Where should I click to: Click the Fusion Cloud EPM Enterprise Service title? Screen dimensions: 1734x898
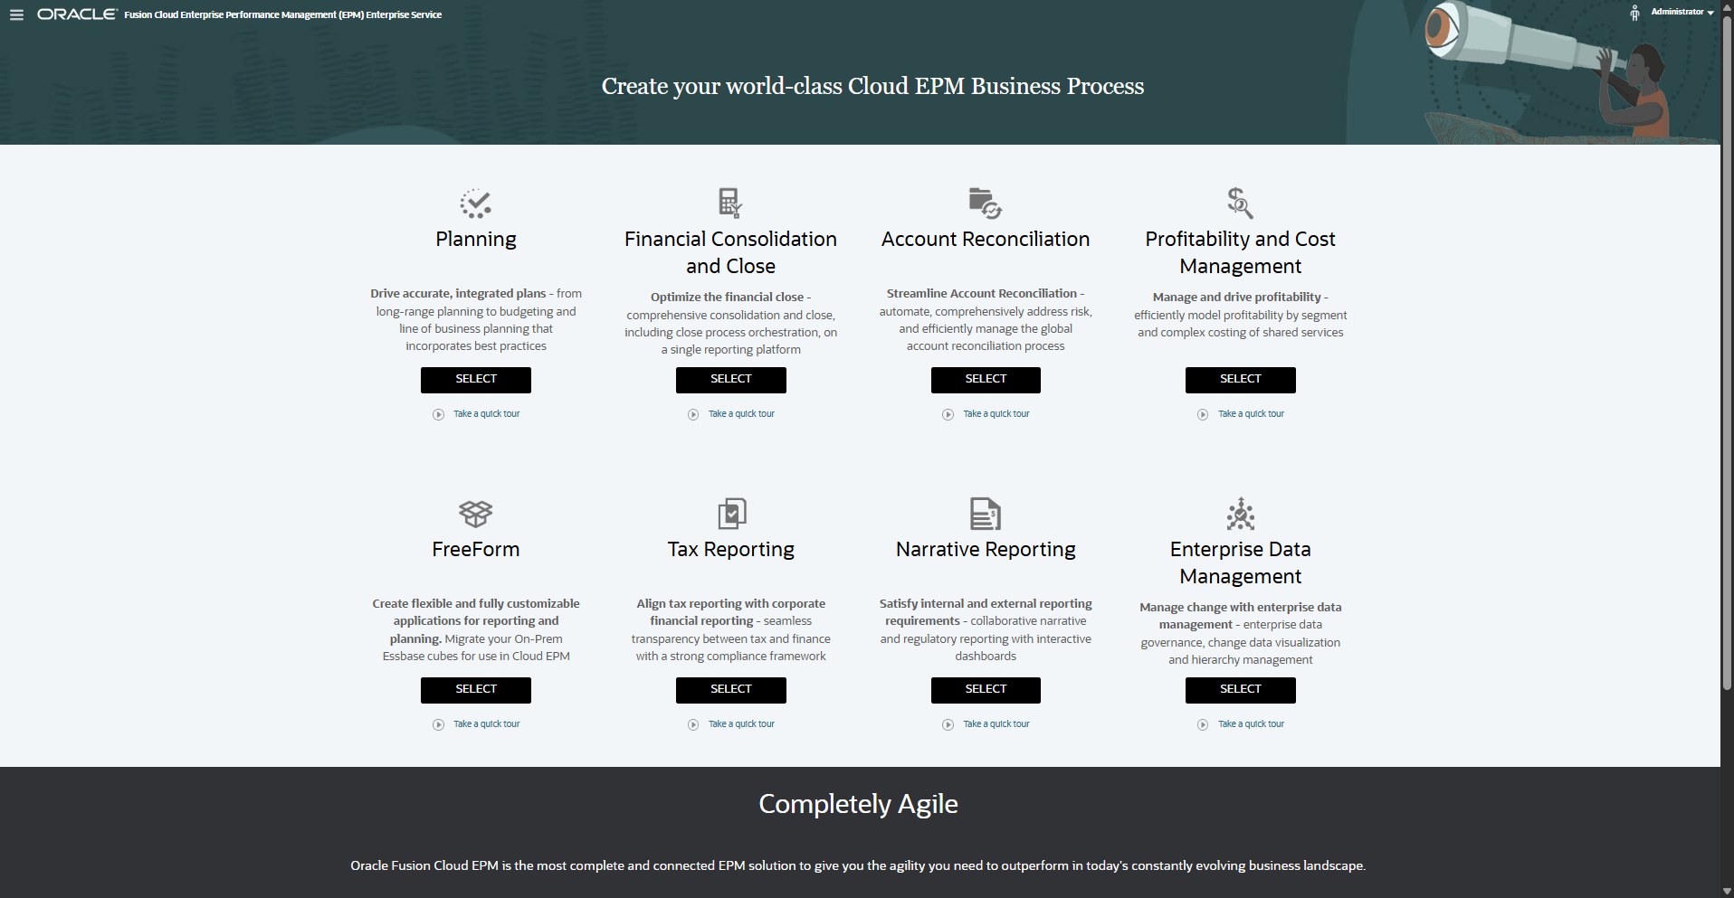coord(283,14)
